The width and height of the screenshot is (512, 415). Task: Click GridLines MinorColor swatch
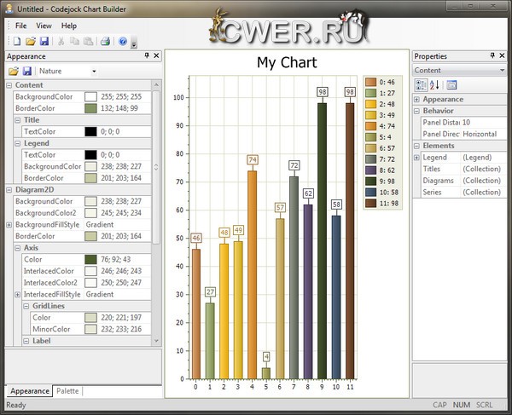pyautogui.click(x=90, y=329)
